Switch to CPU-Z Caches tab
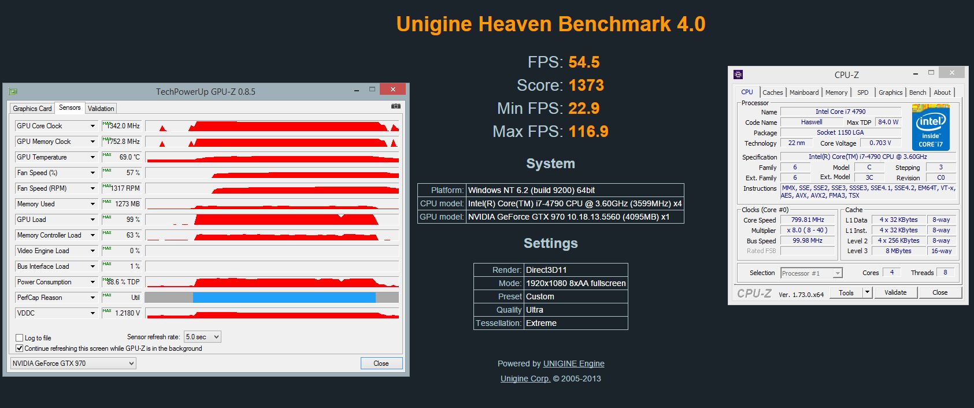Image resolution: width=974 pixels, height=408 pixels. click(x=772, y=92)
